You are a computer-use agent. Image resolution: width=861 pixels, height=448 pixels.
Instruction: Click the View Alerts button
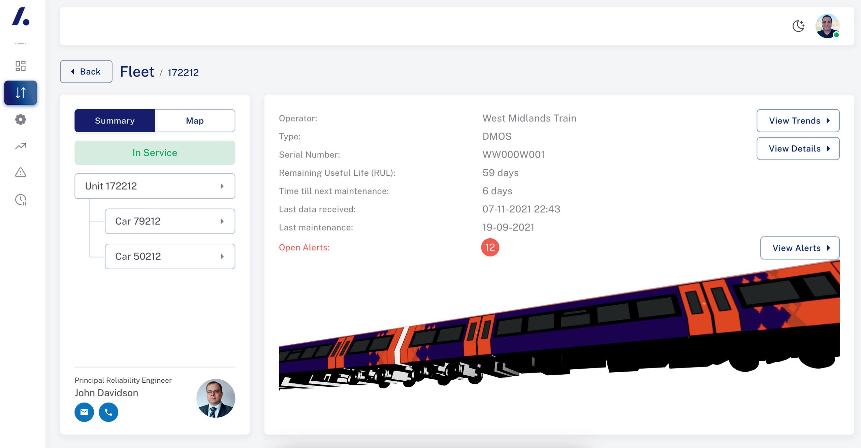click(799, 248)
